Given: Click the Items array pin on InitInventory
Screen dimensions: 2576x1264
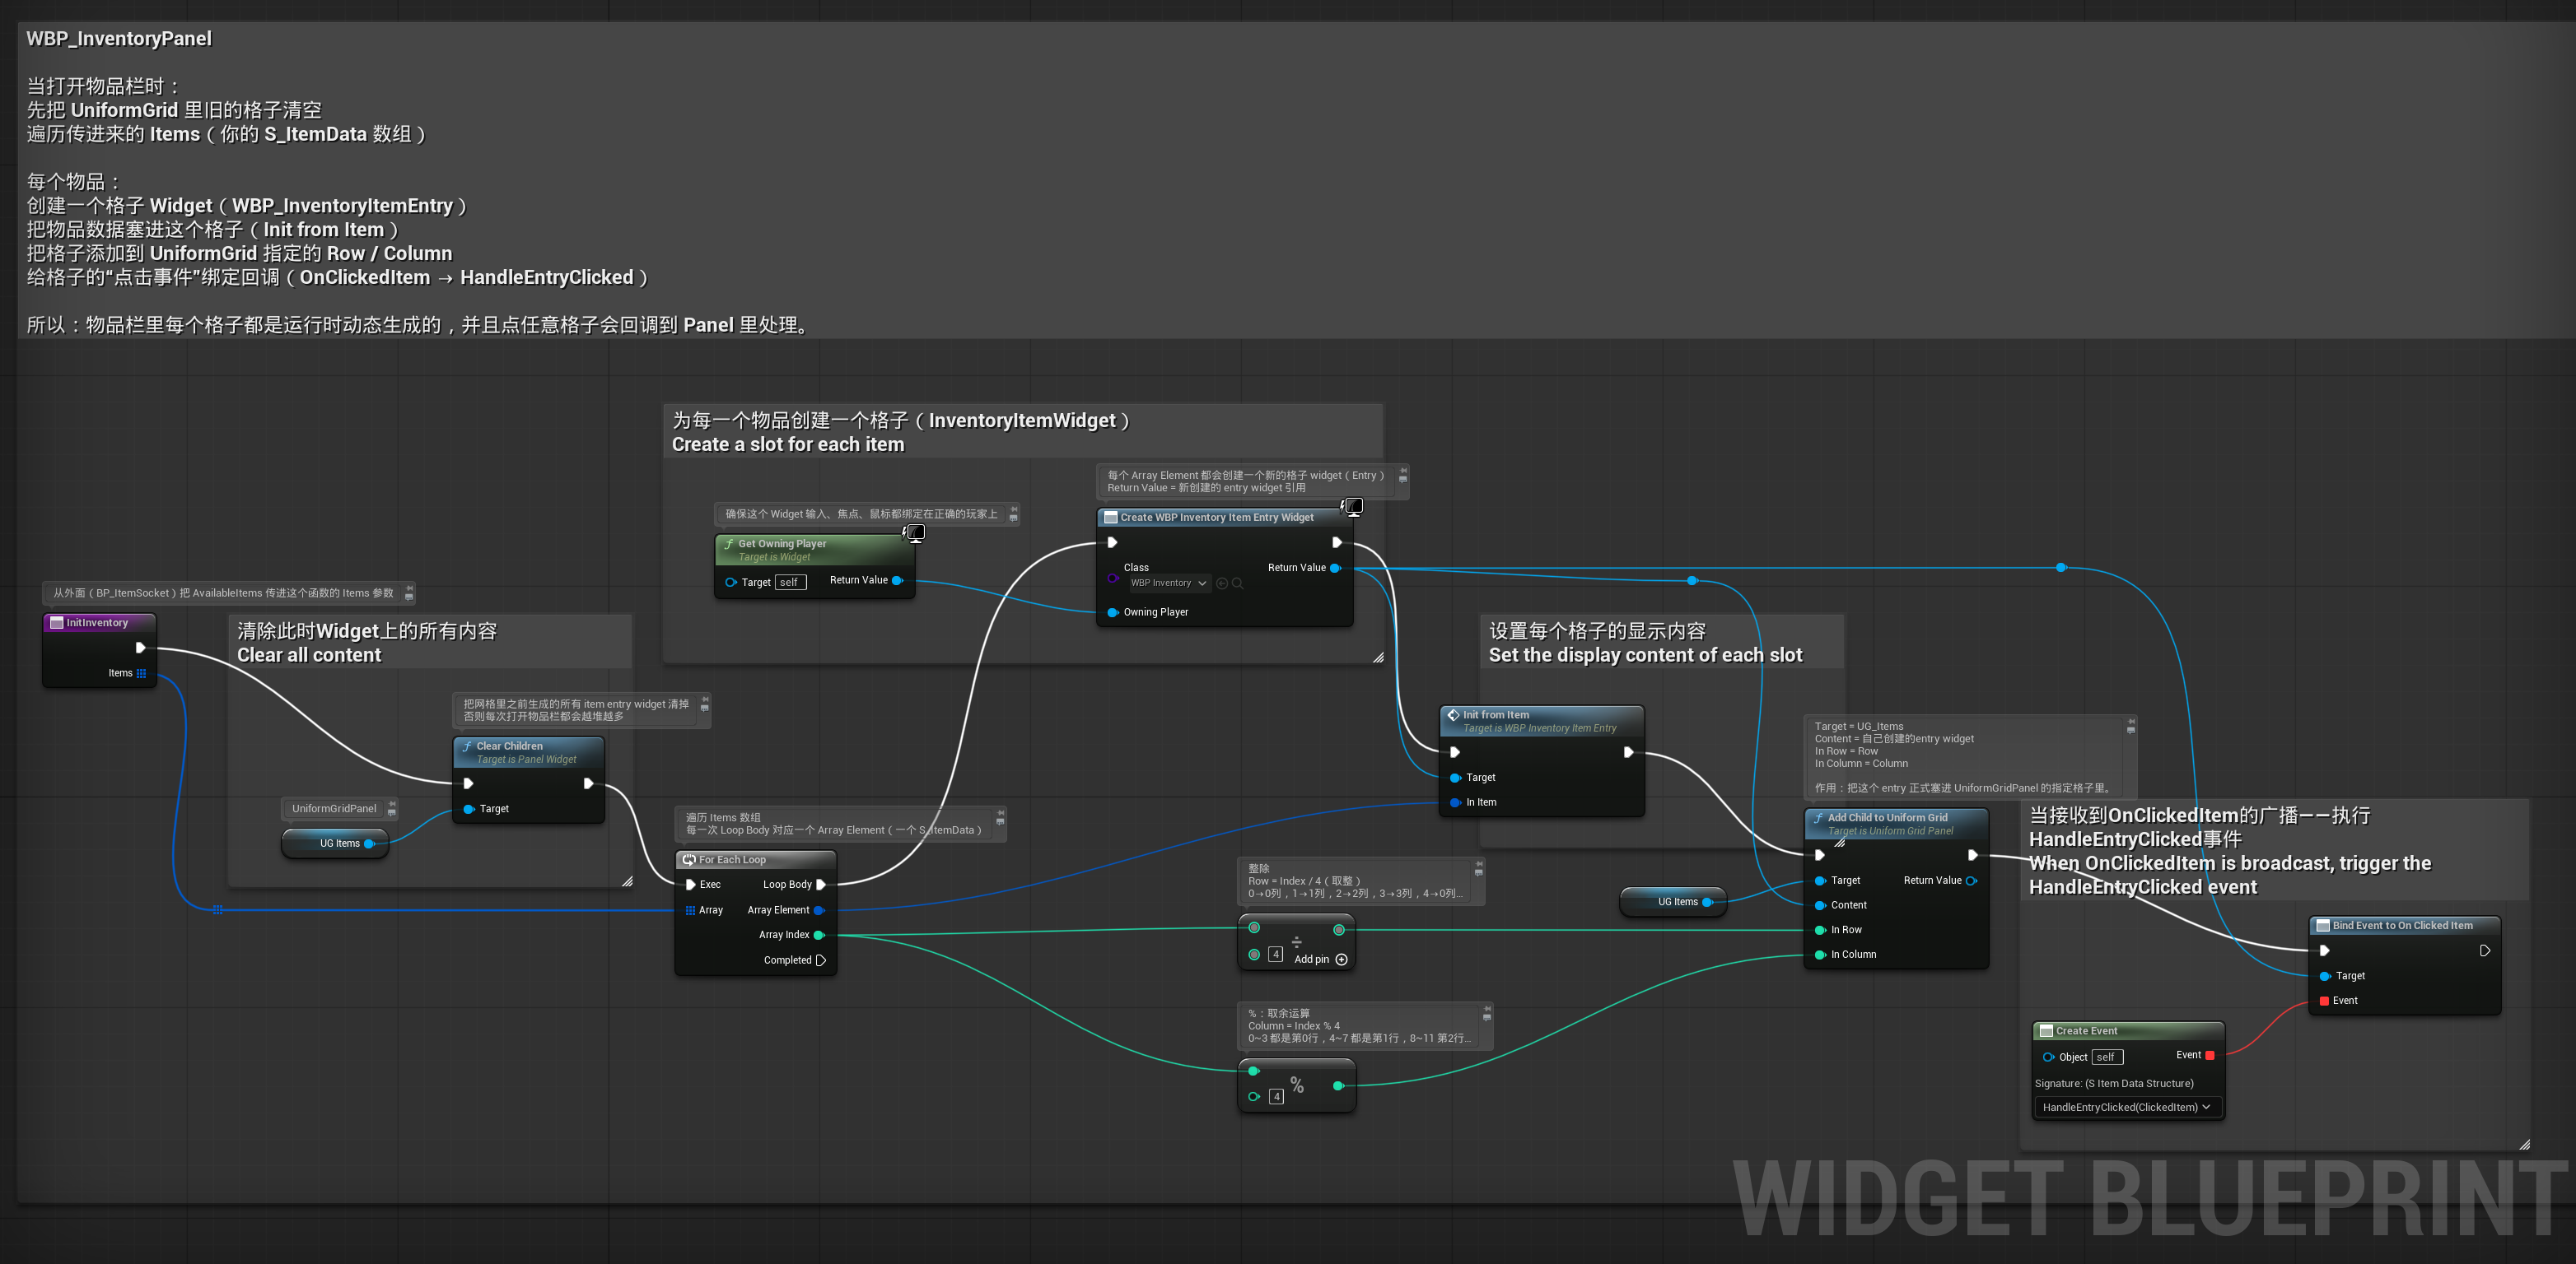Looking at the screenshot, I should pyautogui.click(x=141, y=673).
